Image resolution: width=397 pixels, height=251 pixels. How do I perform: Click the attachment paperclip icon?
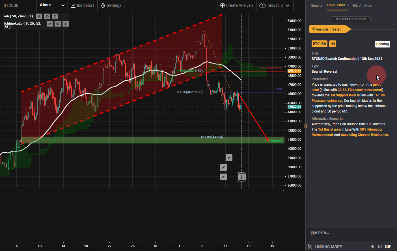click(x=372, y=246)
